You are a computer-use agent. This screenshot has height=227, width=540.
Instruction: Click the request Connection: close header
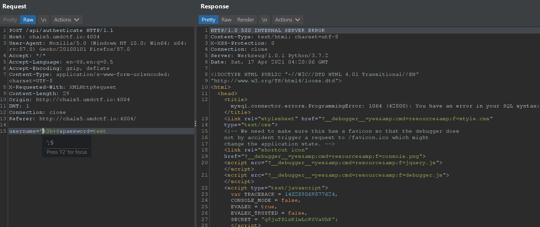point(38,112)
